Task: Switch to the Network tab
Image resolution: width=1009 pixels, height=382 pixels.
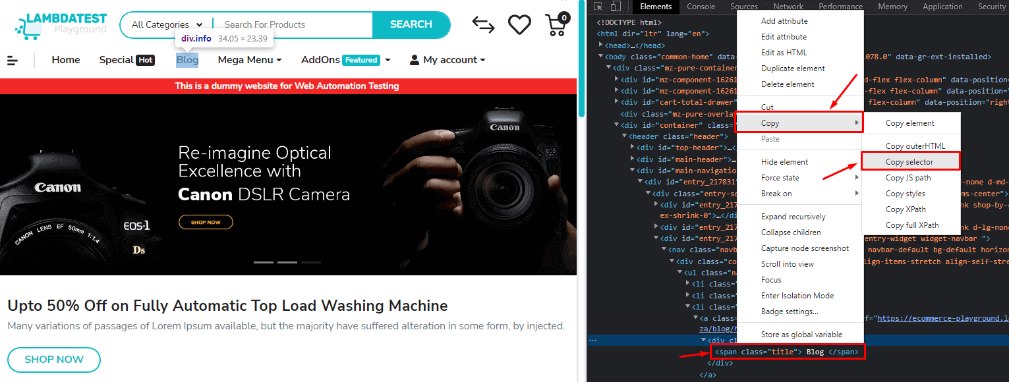Action: click(x=788, y=7)
